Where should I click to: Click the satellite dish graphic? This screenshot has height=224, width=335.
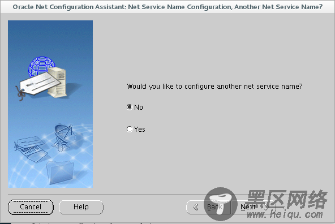(64, 137)
